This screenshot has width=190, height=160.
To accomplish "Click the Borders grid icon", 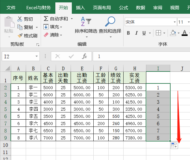I will tap(158, 33).
